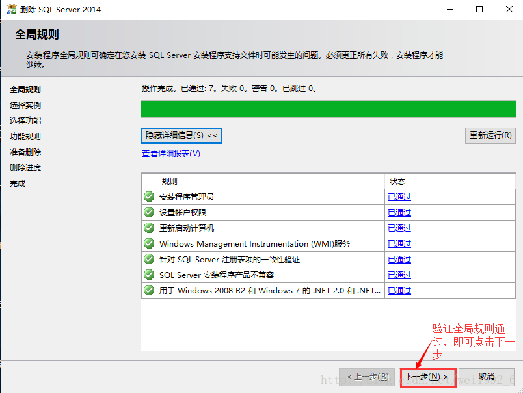
Task: Select the 安装程序管理员 rule text
Action: [x=187, y=197]
